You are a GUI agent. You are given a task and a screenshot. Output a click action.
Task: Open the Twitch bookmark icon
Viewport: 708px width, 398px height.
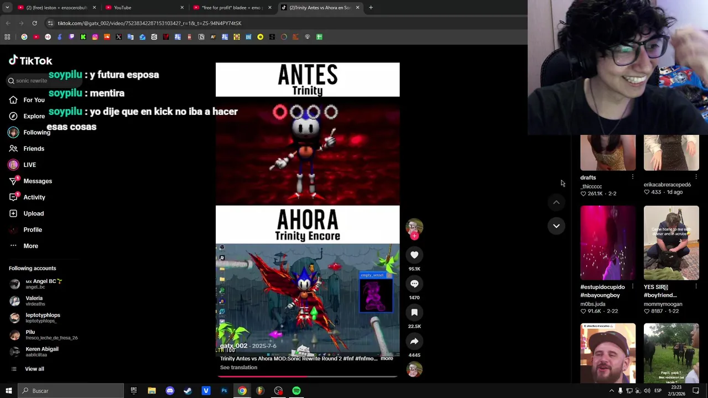[71, 37]
